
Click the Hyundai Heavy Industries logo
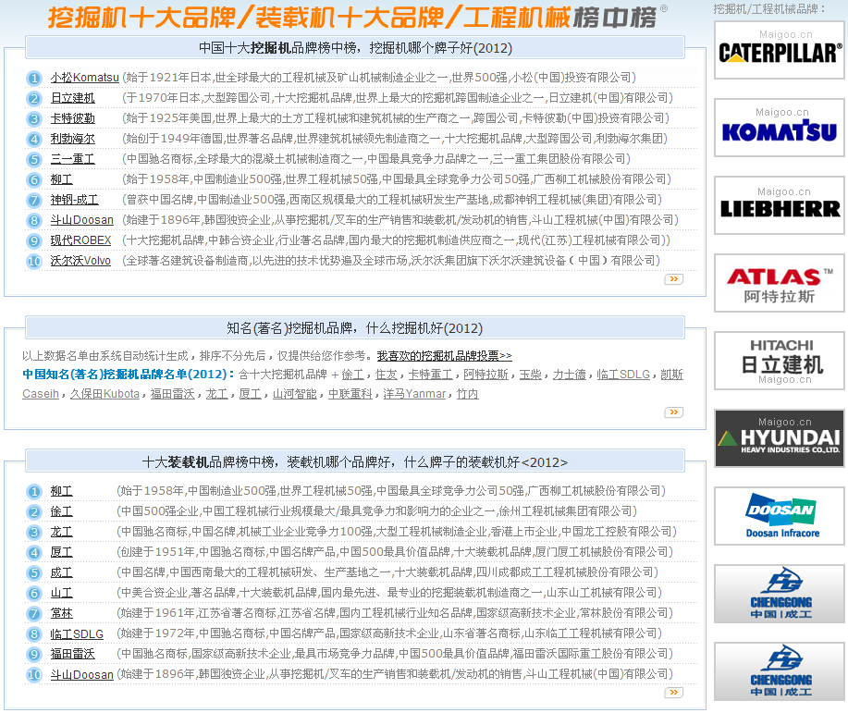[x=779, y=438]
